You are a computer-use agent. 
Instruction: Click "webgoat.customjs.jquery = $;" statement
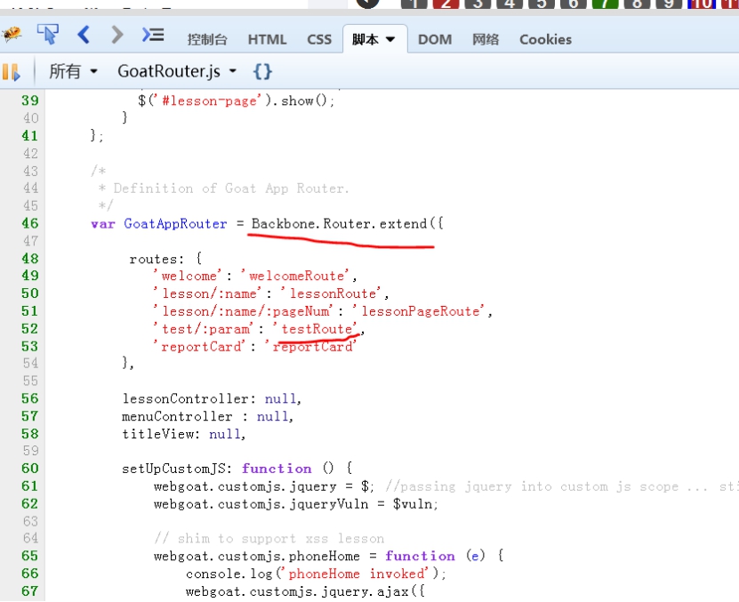point(264,486)
